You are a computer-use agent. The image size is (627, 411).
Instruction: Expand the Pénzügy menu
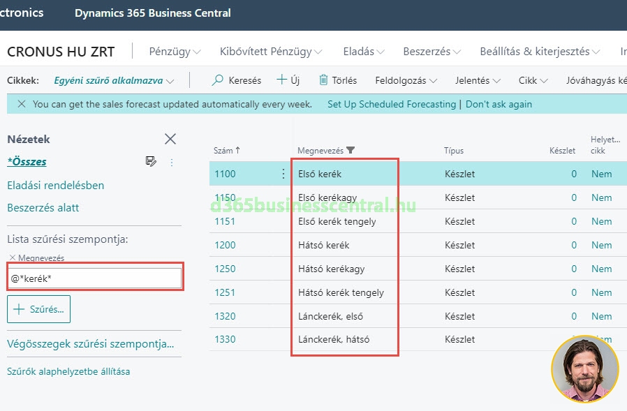(175, 52)
